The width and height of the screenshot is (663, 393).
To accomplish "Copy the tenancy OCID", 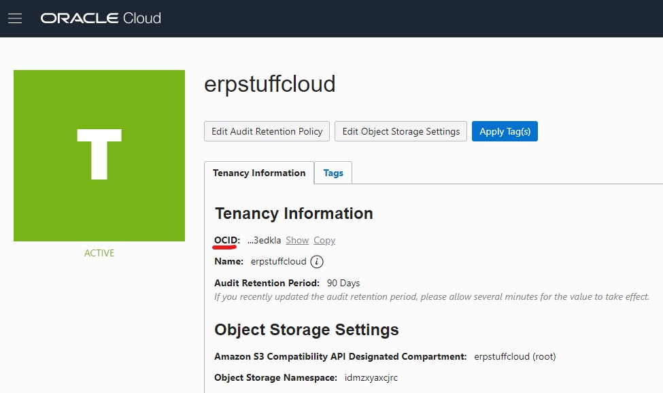I will coord(324,241).
